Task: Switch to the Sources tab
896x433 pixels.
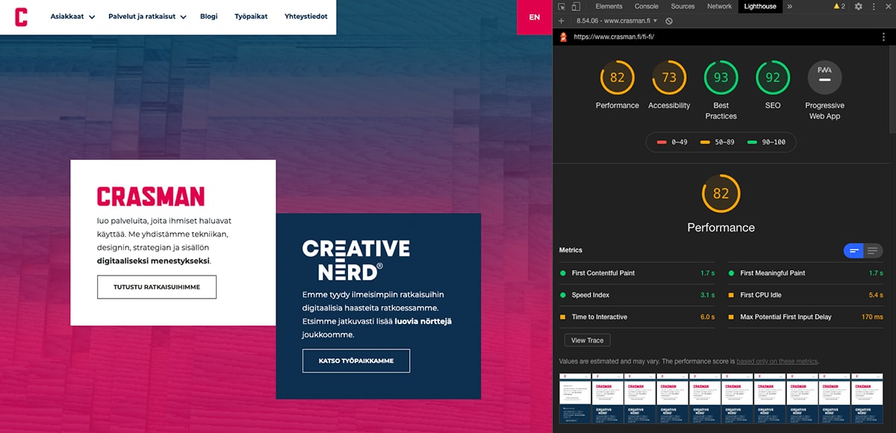Action: coord(682,7)
